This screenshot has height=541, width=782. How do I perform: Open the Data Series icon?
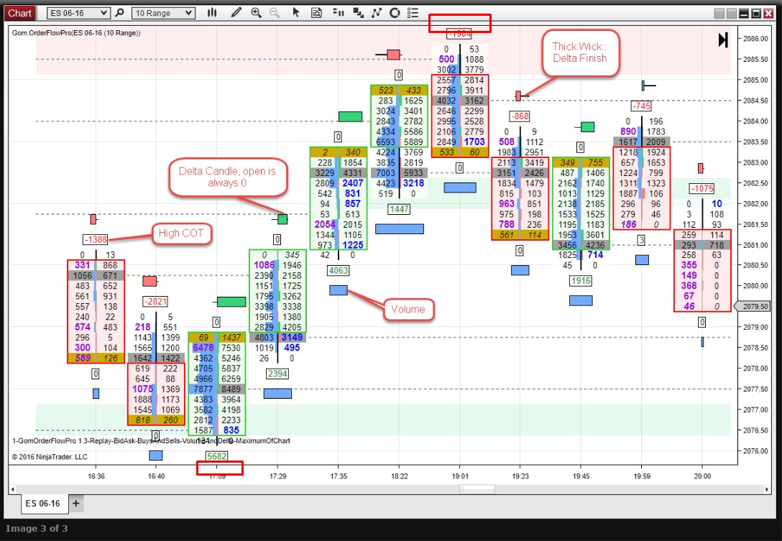(x=358, y=13)
